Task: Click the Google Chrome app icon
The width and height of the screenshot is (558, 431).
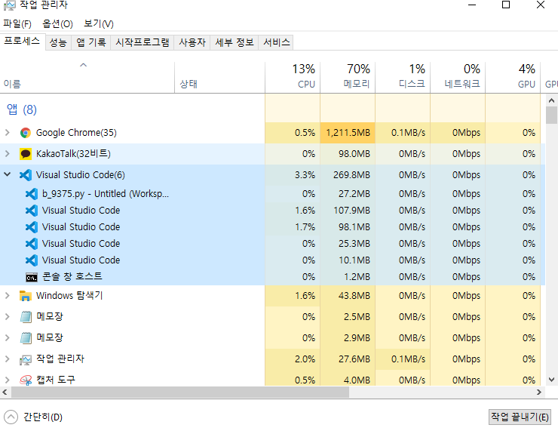Action: pos(26,133)
